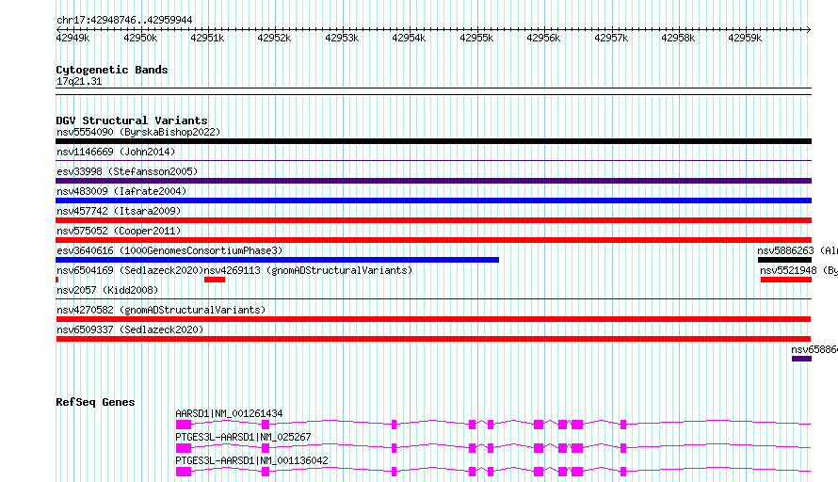Click the 42958k ruler label
Screen dimensions: 838x482
pos(678,38)
